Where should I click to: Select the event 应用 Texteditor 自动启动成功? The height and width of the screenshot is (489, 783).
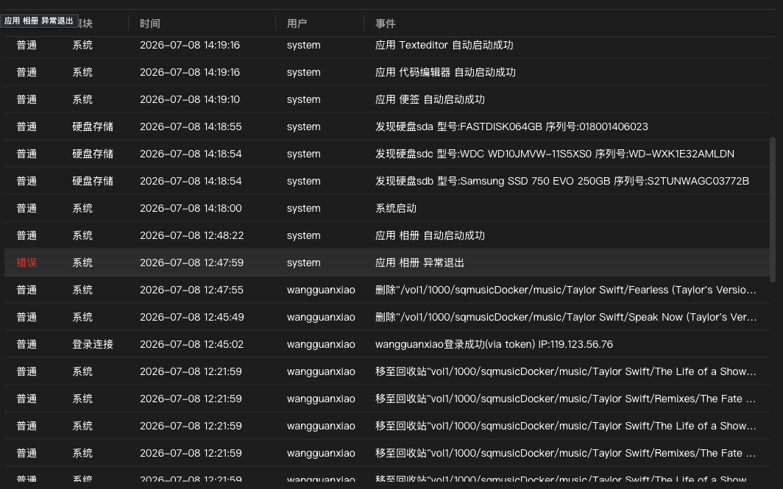444,45
